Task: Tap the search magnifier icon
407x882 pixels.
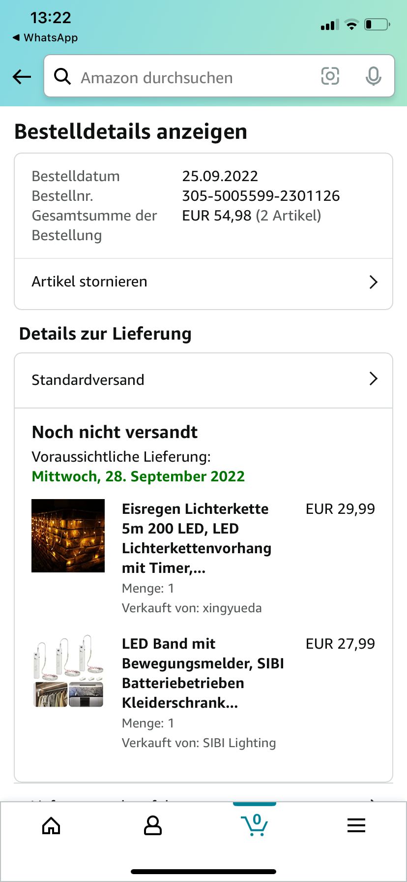Action: tap(62, 77)
